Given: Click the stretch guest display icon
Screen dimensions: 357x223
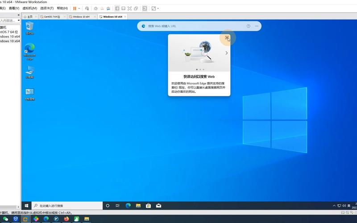Looking at the screenshot, I should coord(154,8).
